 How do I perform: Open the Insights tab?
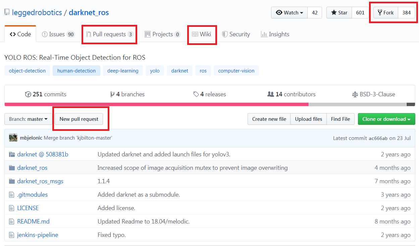point(275,34)
